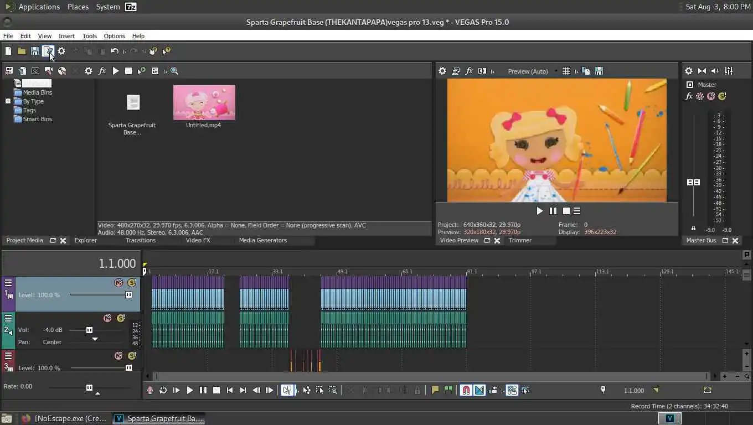Pause the Video Preview
The image size is (753, 425).
pos(553,211)
